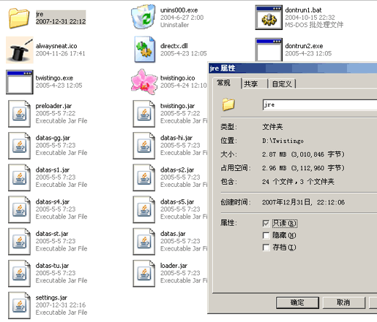
Task: Click the datas-tu.jar file icon
Action: (x=20, y=273)
